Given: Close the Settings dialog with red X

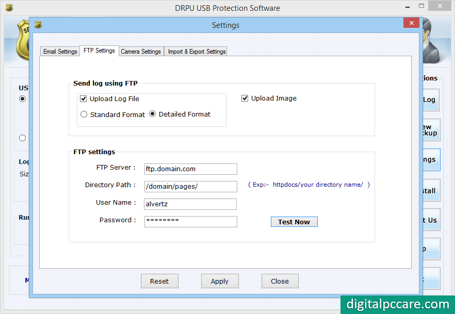Looking at the screenshot, I should tap(411, 23).
